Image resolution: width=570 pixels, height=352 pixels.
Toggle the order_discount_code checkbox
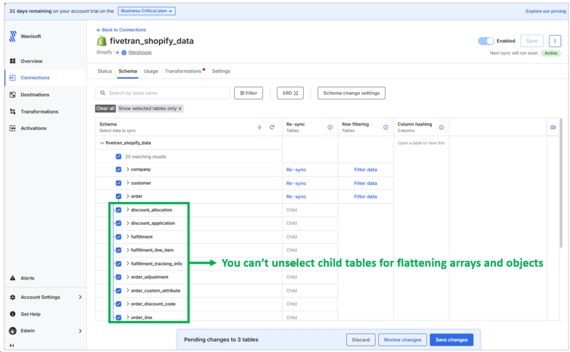tap(119, 304)
